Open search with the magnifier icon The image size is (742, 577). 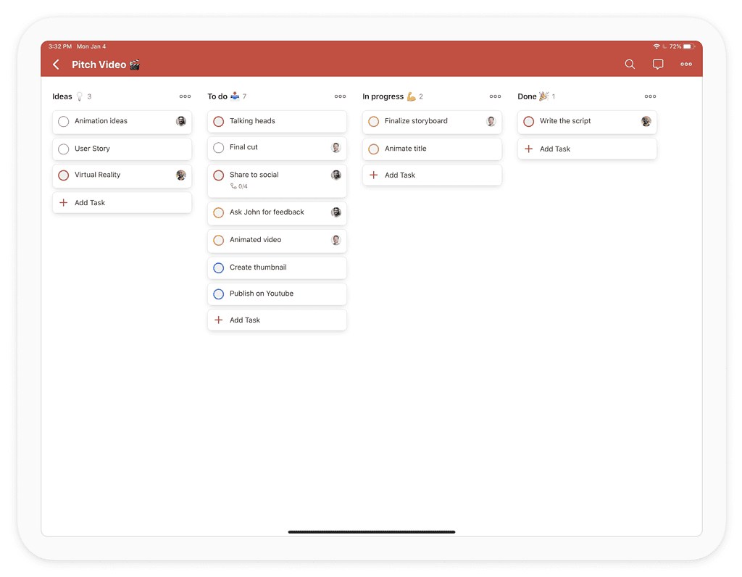tap(630, 65)
